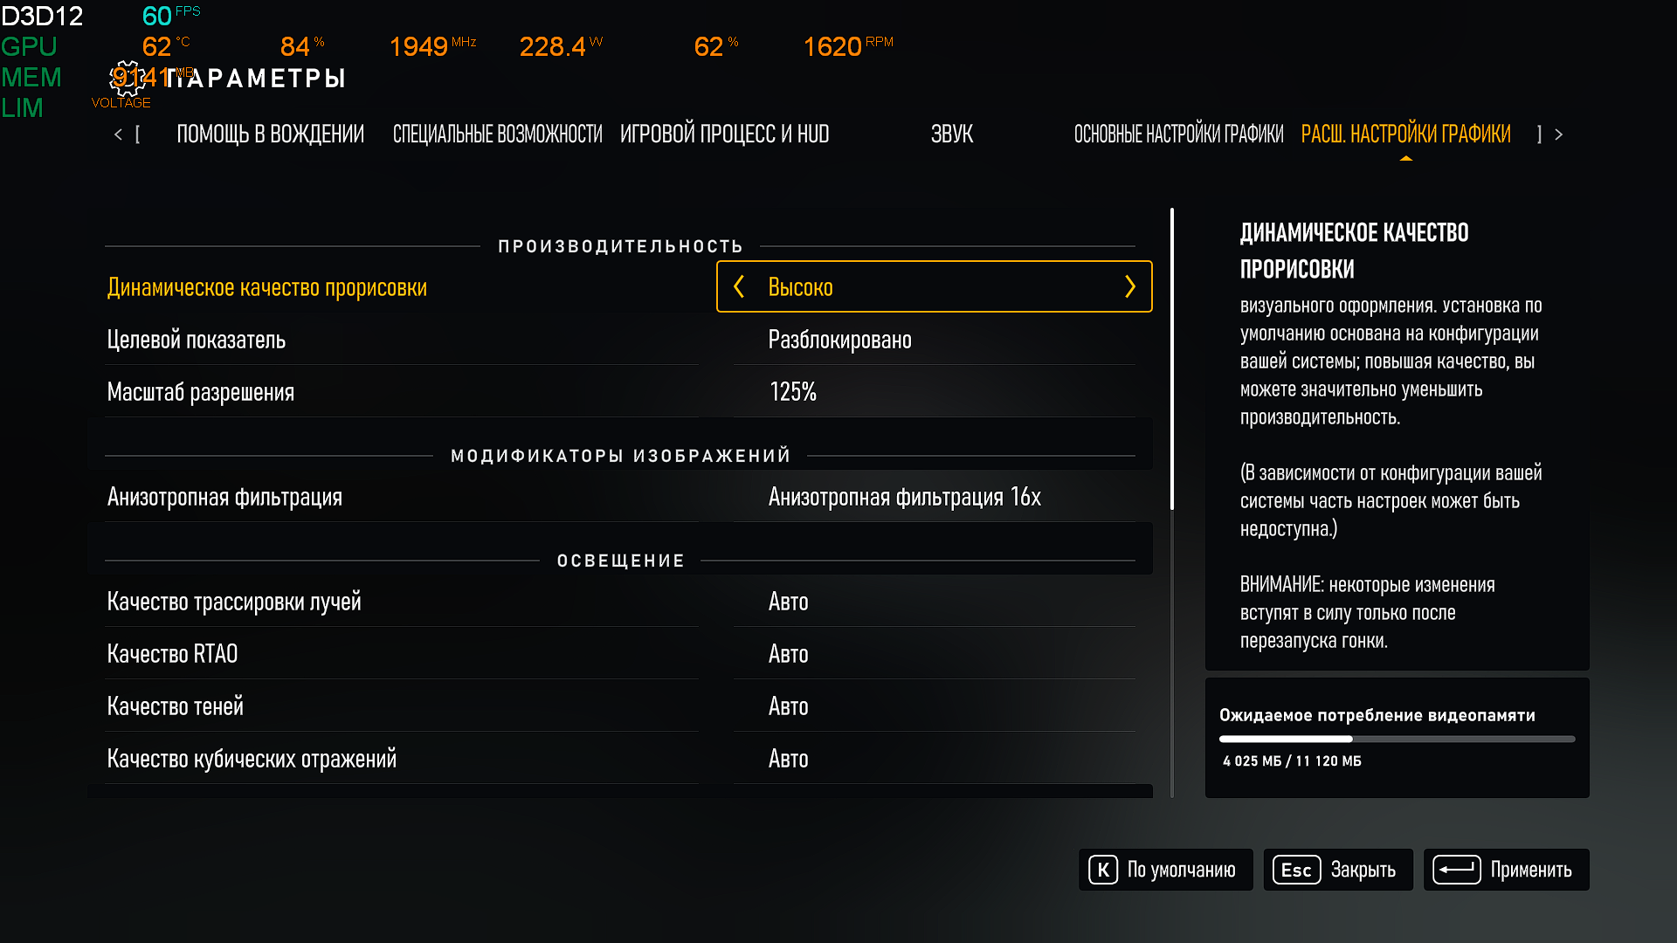Screen dimensions: 1677x943
Task: Click the Esc key icon
Action: click(x=1296, y=870)
